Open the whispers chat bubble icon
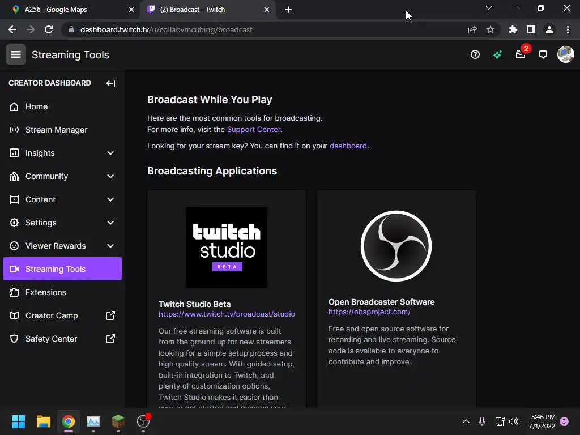The image size is (580, 435). point(543,55)
